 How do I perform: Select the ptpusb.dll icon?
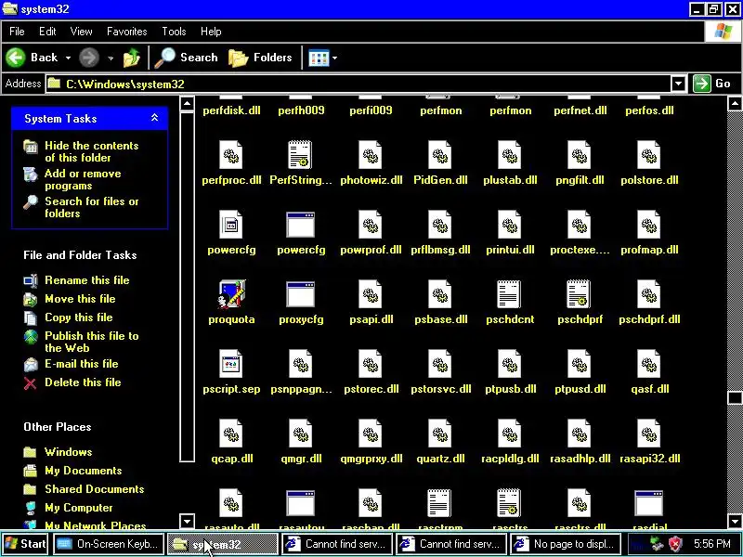click(x=509, y=364)
